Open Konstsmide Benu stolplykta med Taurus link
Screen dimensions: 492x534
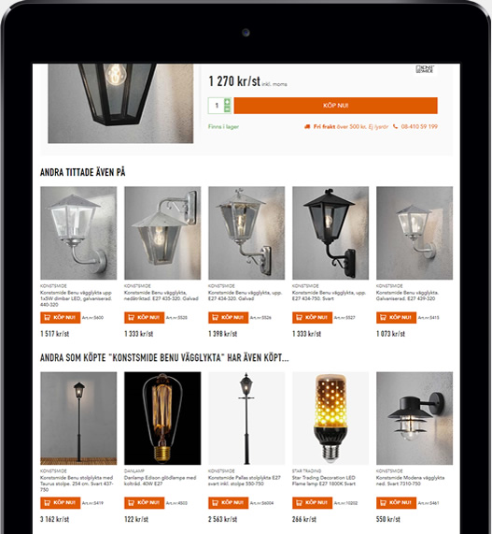click(77, 483)
